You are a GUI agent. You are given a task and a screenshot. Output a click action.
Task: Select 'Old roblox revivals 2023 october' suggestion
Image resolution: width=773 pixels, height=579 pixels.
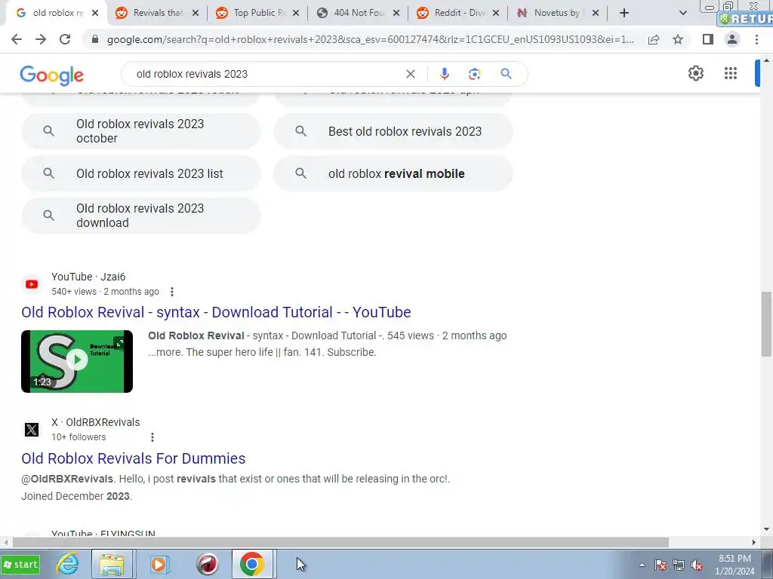(141, 131)
